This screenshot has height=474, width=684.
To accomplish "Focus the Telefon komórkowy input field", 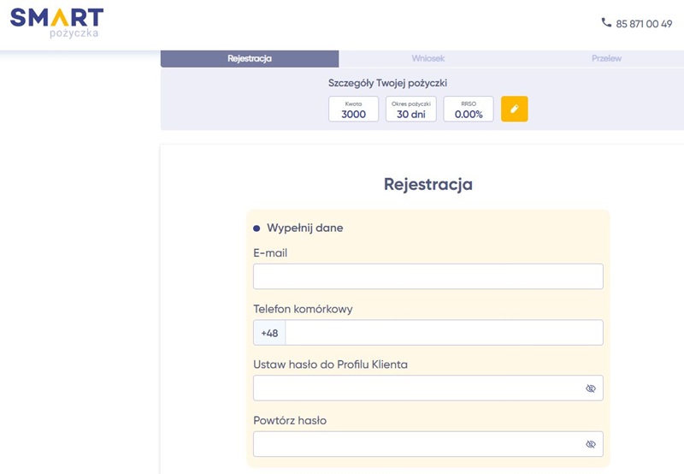I will coord(443,333).
